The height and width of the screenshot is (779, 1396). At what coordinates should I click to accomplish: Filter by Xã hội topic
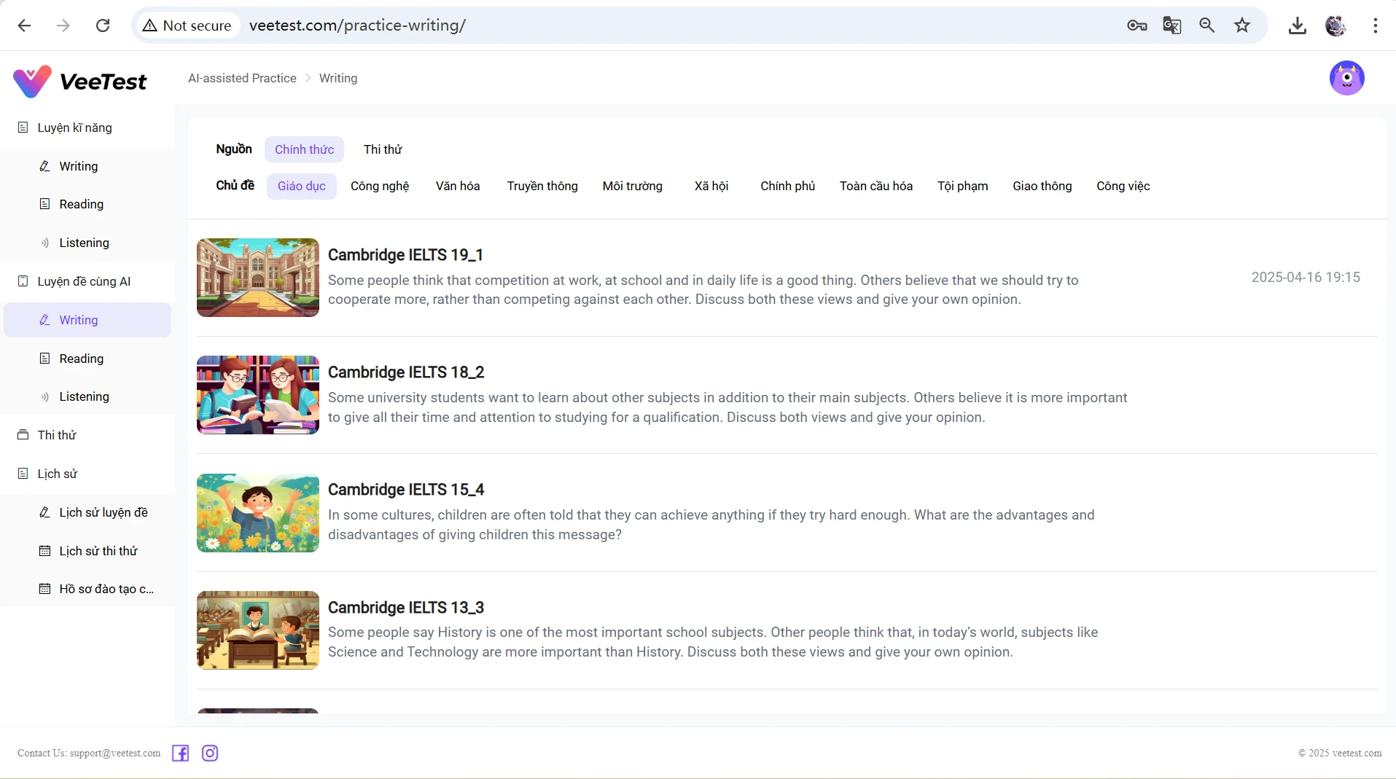pyautogui.click(x=711, y=186)
